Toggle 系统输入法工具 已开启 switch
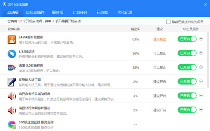 click(x=187, y=81)
